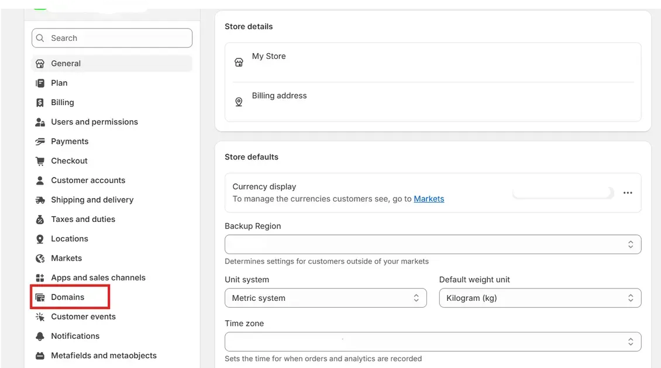Open the Currency display three-dot menu
The height and width of the screenshot is (368, 661).
(628, 193)
